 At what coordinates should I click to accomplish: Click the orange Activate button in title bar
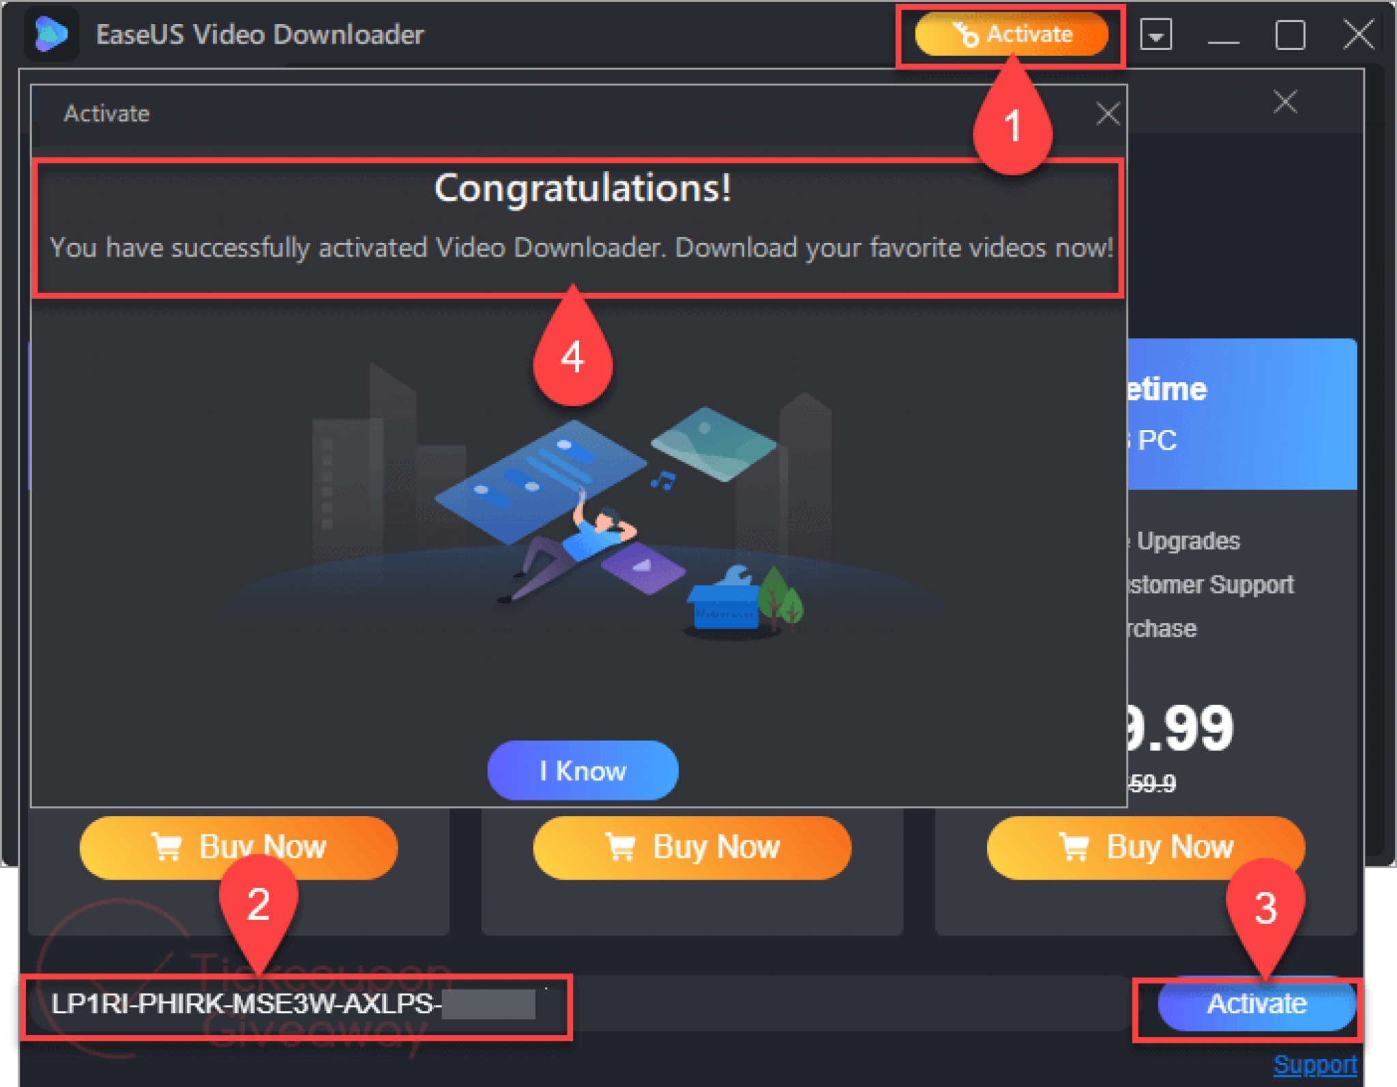point(1011,34)
